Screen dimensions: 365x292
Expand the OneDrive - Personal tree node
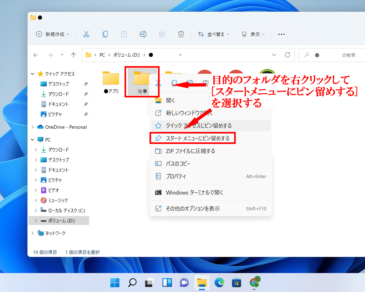coord(33,127)
